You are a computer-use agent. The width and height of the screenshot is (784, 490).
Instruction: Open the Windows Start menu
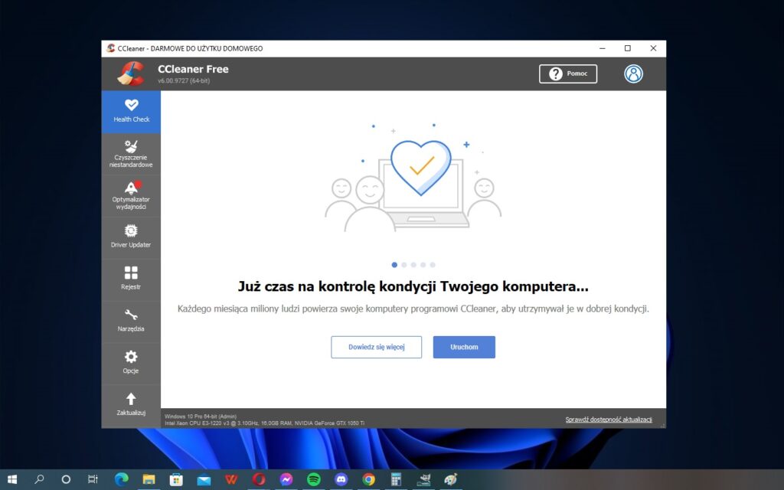(x=12, y=479)
